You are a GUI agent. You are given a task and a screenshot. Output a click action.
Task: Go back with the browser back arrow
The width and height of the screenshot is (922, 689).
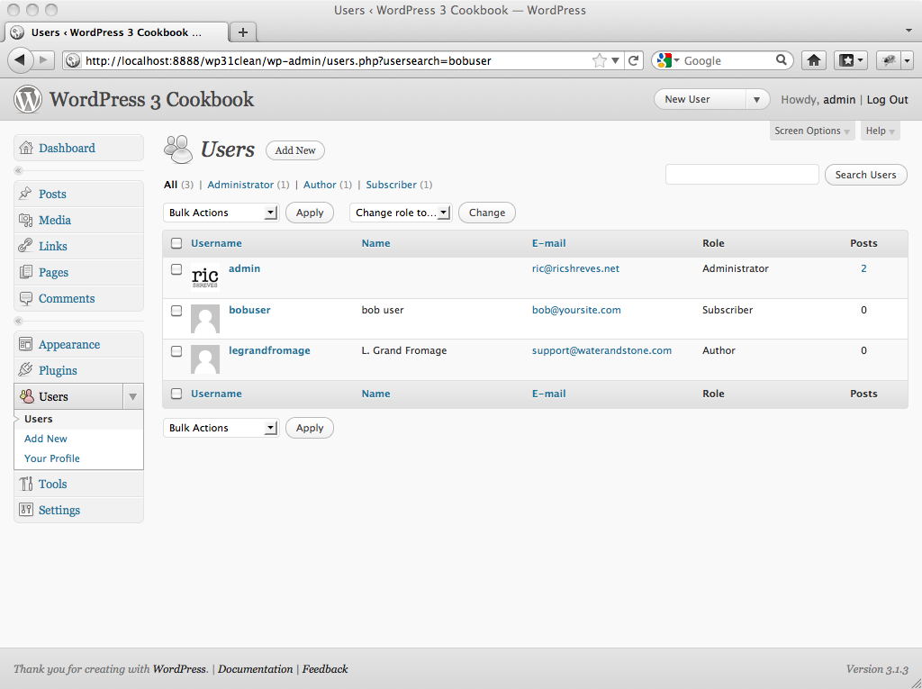(20, 60)
